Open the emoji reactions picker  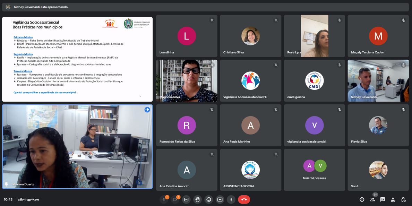[208, 199]
